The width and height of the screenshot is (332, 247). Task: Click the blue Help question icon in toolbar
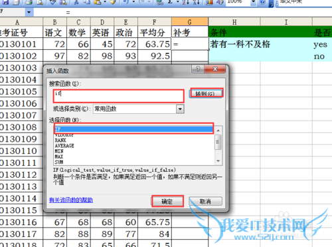point(262,2)
